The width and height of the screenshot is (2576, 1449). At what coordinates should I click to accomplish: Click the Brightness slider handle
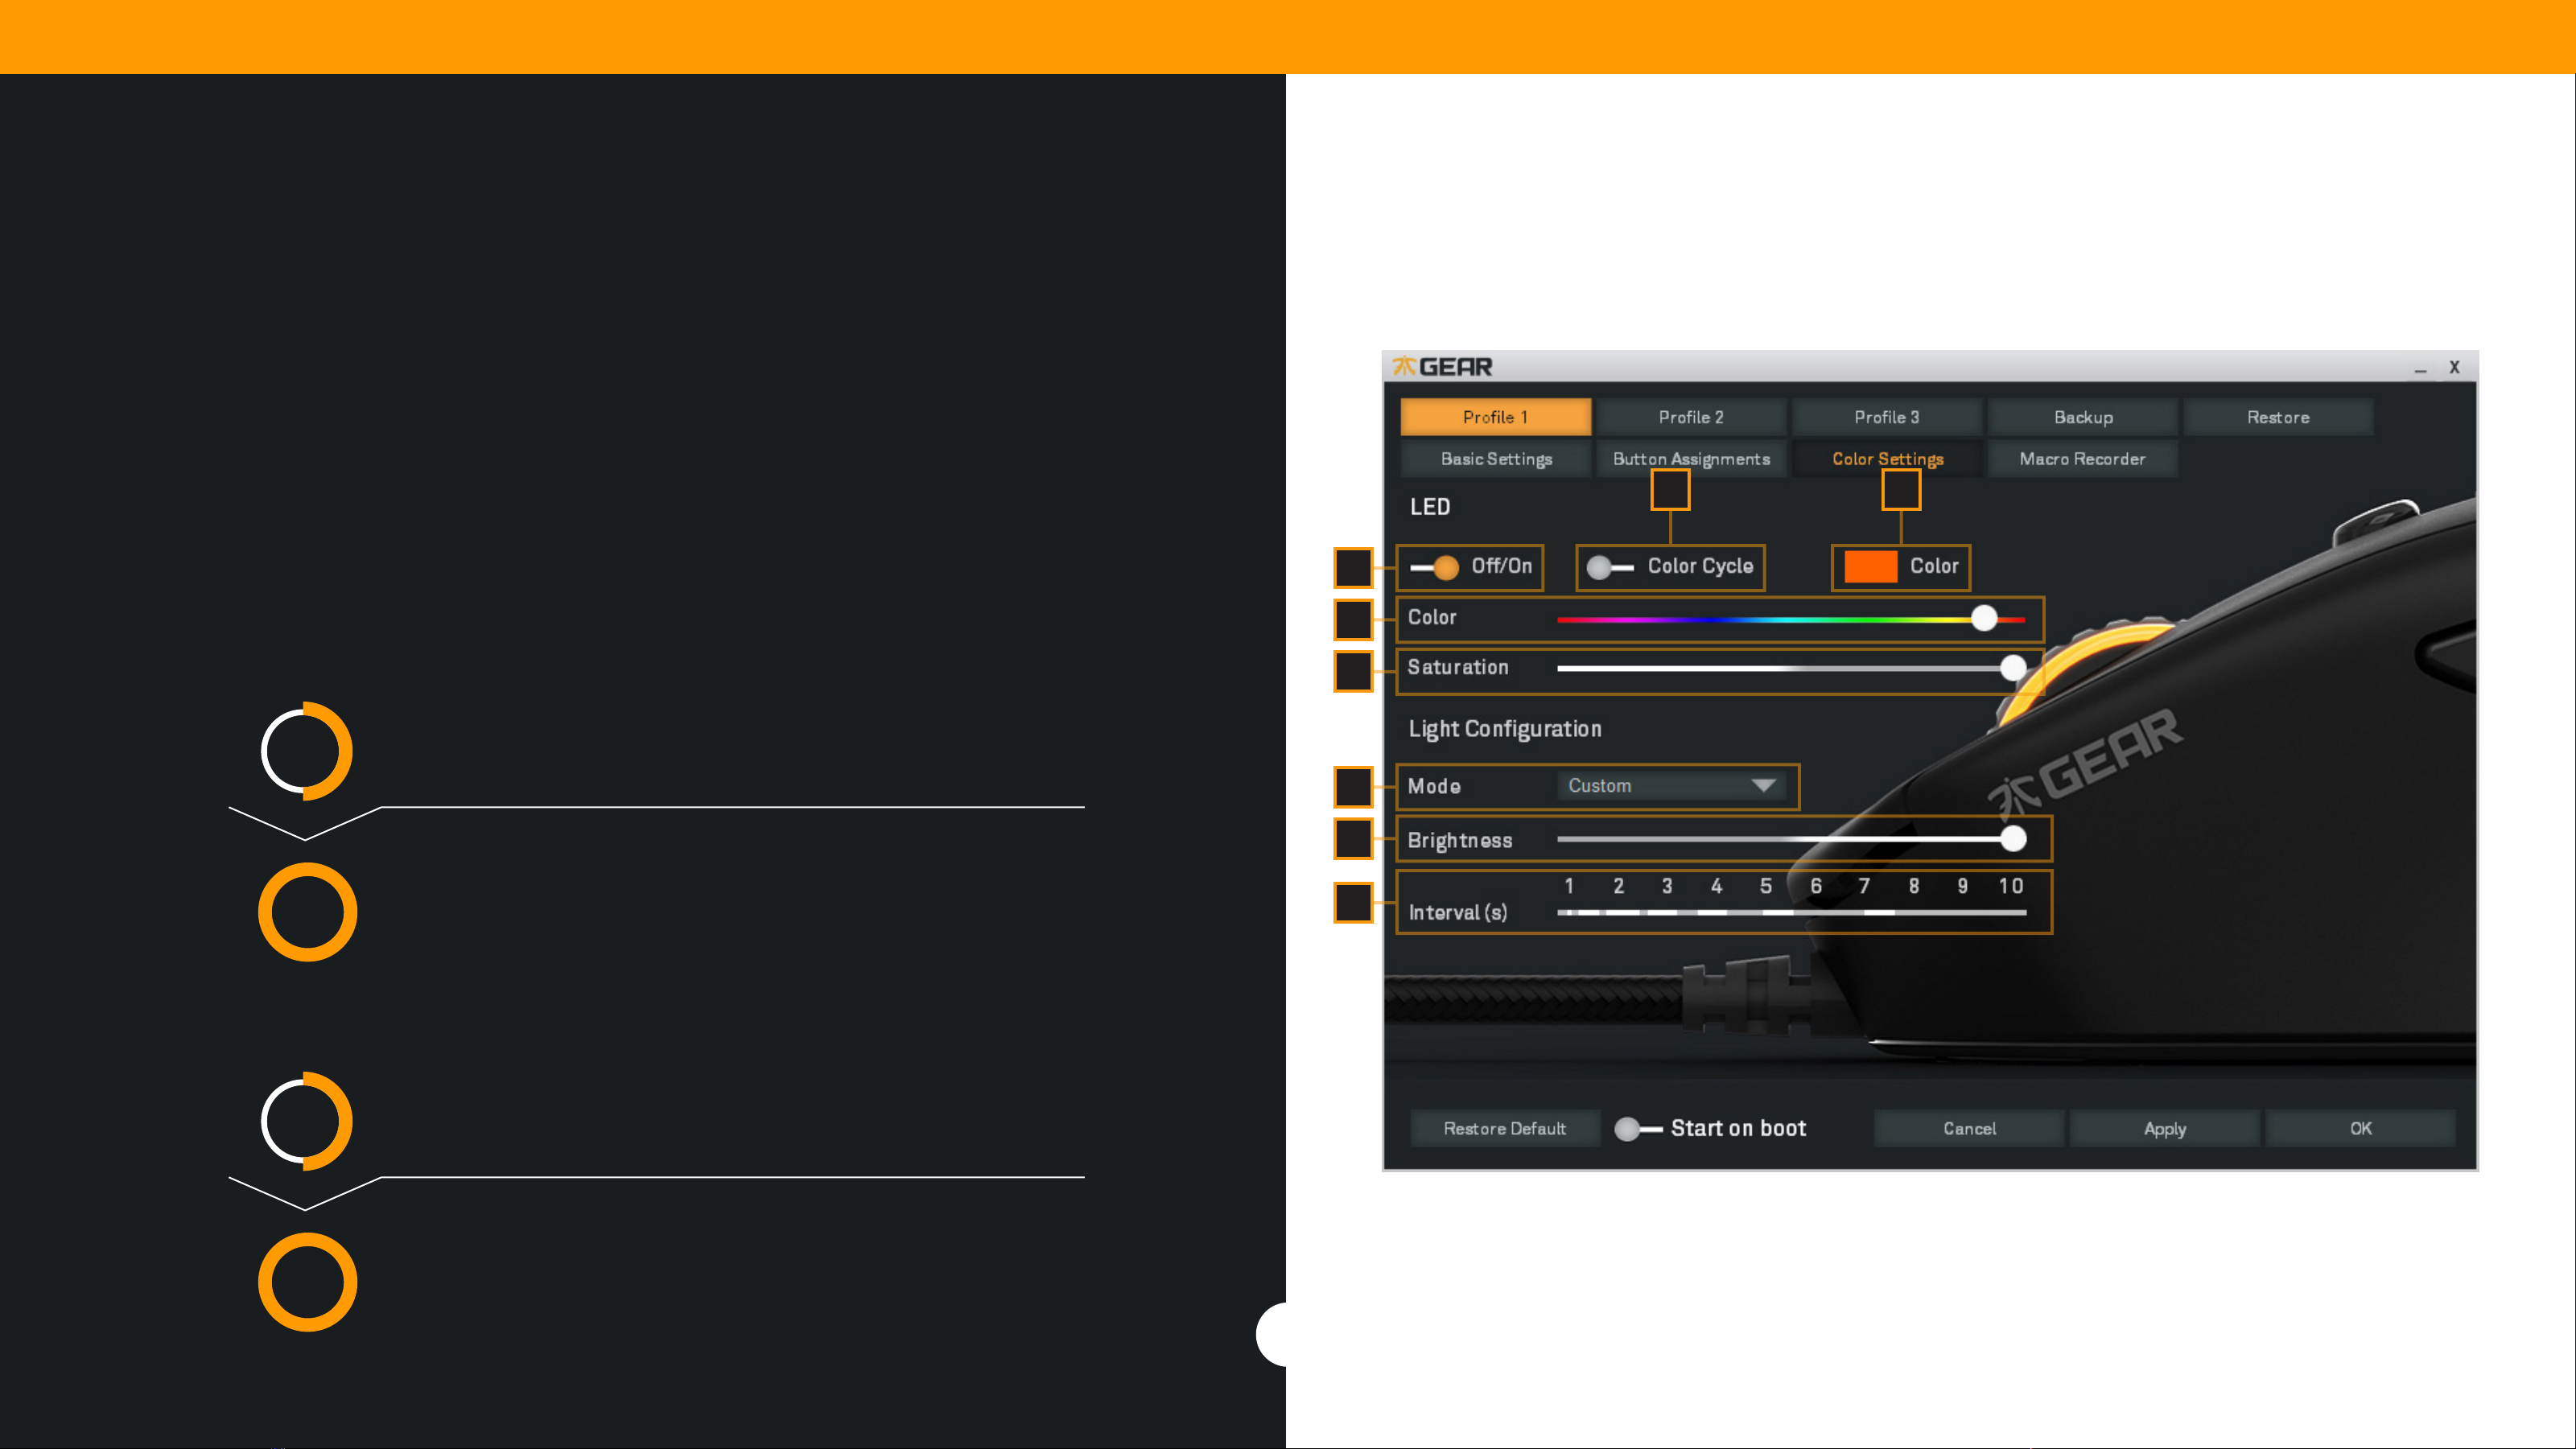click(x=2013, y=839)
